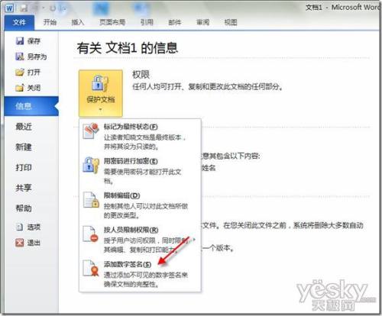The image size is (382, 316).
Task: Choose 添加数字签名(S) menu entry
Action: pos(140,274)
